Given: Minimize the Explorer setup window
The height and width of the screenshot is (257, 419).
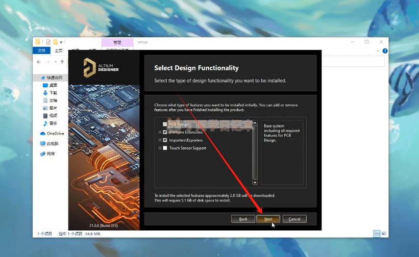Looking at the screenshot, I should (353, 42).
